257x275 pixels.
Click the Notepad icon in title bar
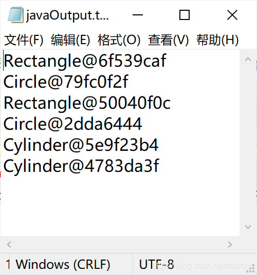[15, 15]
